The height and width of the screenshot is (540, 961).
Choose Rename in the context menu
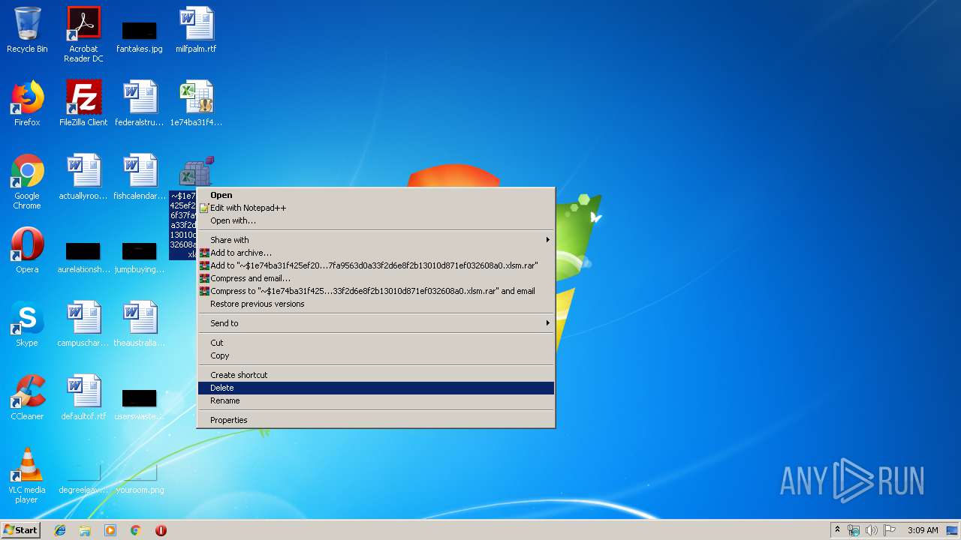tap(375, 400)
